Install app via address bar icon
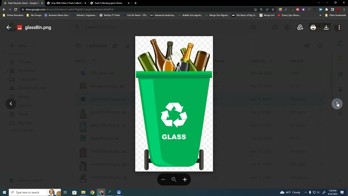The width and height of the screenshot is (348, 196). point(256,9)
